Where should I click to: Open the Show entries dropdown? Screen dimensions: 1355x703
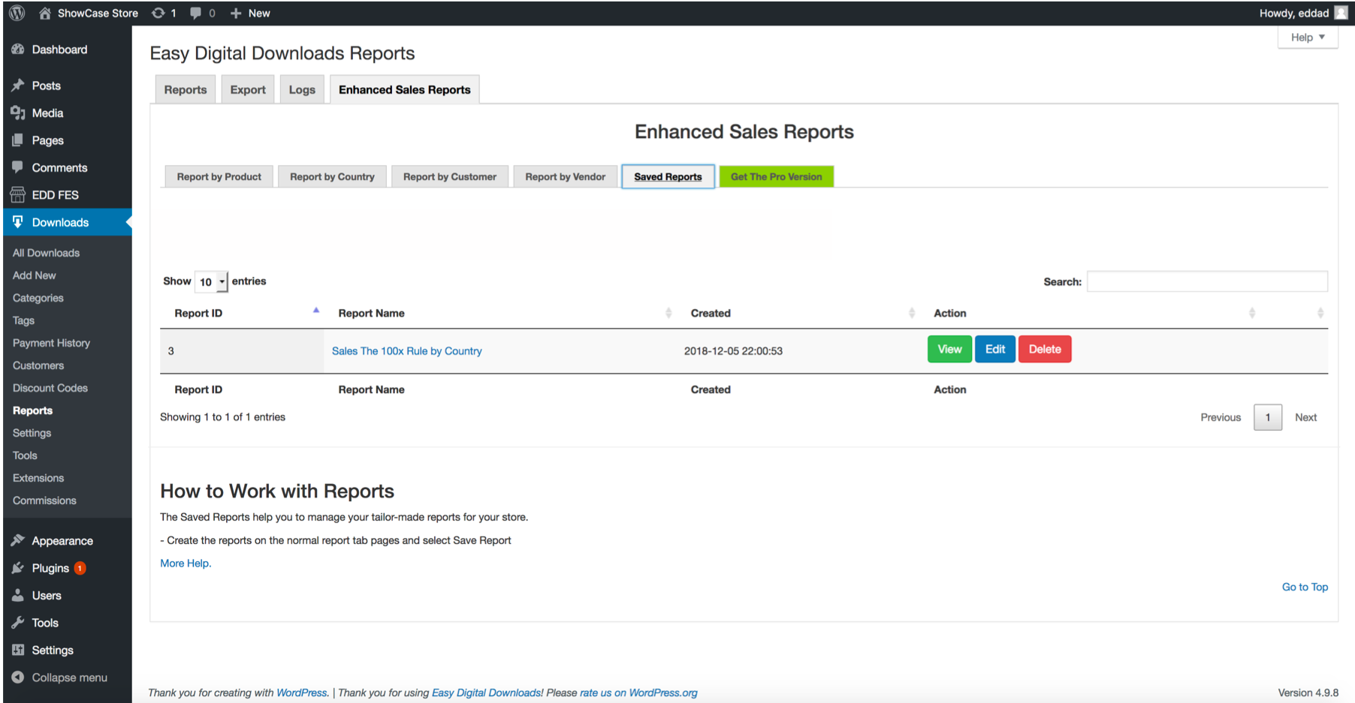pyautogui.click(x=211, y=282)
